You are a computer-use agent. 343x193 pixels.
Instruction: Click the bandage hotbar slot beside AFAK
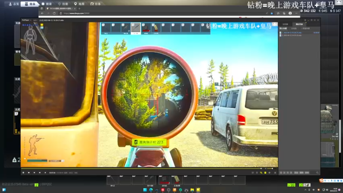[177, 180]
